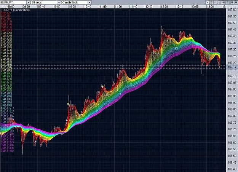Image resolution: width=238 pixels, height=172 pixels.
Task: Click the 12:40 time axis label
Action: click(x=180, y=7)
